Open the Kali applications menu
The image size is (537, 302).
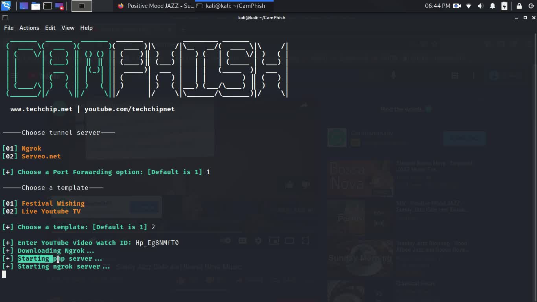pyautogui.click(x=6, y=6)
